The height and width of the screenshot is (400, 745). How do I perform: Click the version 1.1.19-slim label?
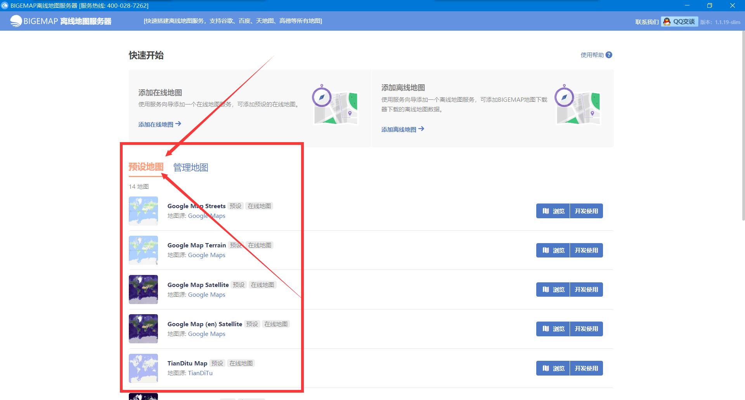point(720,22)
